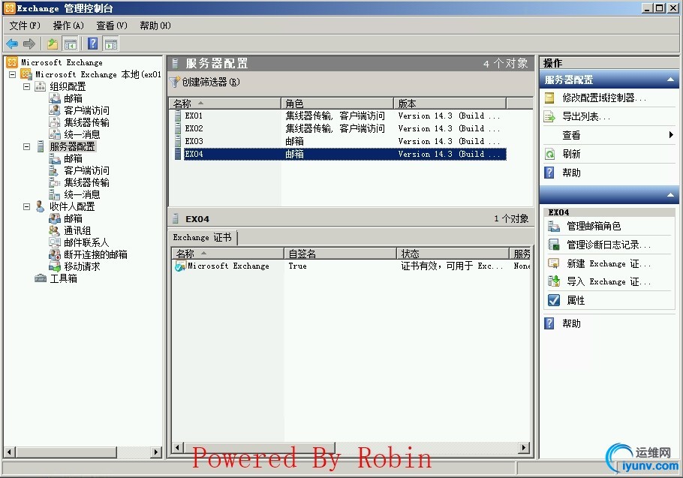683x478 pixels.
Task: Select 断开连接的邮箱 in the tree
Action: tap(95, 254)
